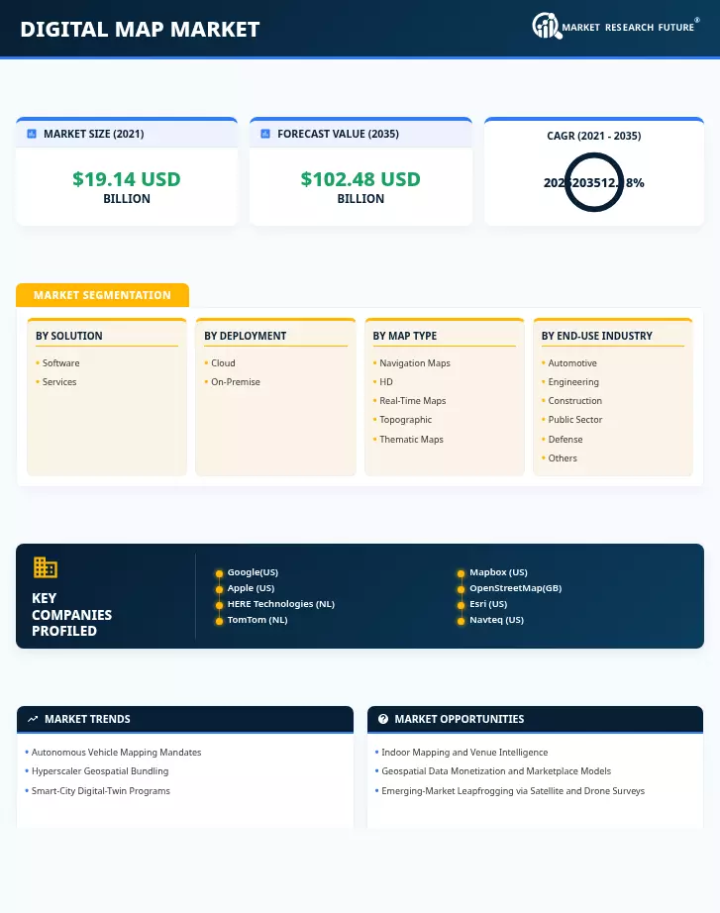Click Others industry entry
Screen dimensions: 720x913
click(x=563, y=458)
